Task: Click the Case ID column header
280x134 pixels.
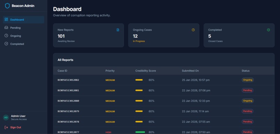Action: coord(63,71)
